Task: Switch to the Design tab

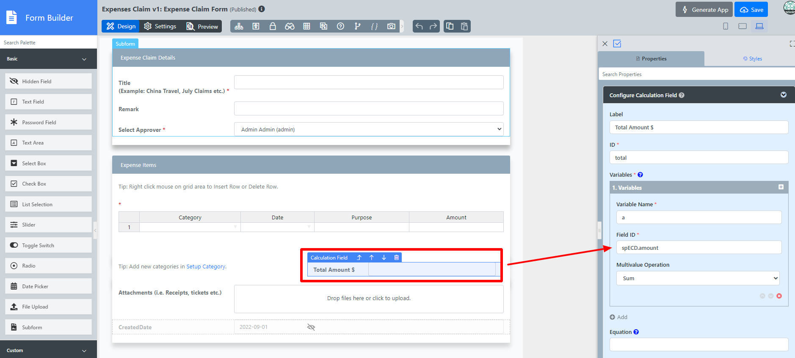Action: pos(121,26)
